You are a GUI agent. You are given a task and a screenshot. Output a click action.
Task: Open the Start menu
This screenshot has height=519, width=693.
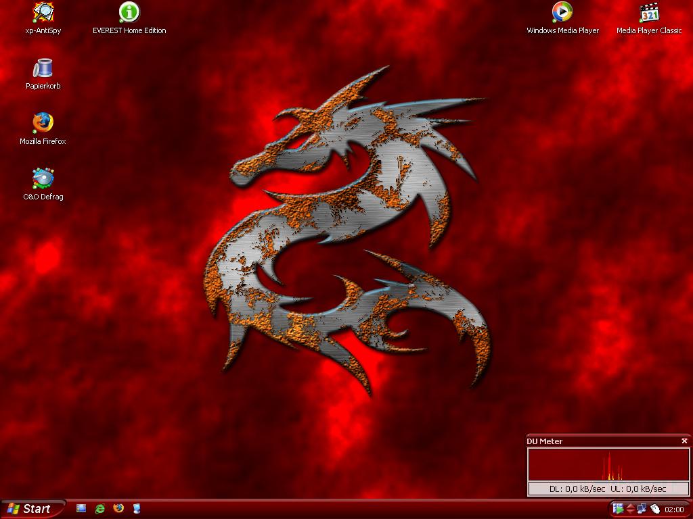point(32,509)
